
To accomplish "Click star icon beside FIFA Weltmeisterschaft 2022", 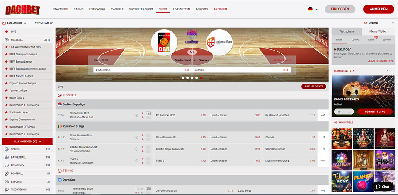I will 6,47.
